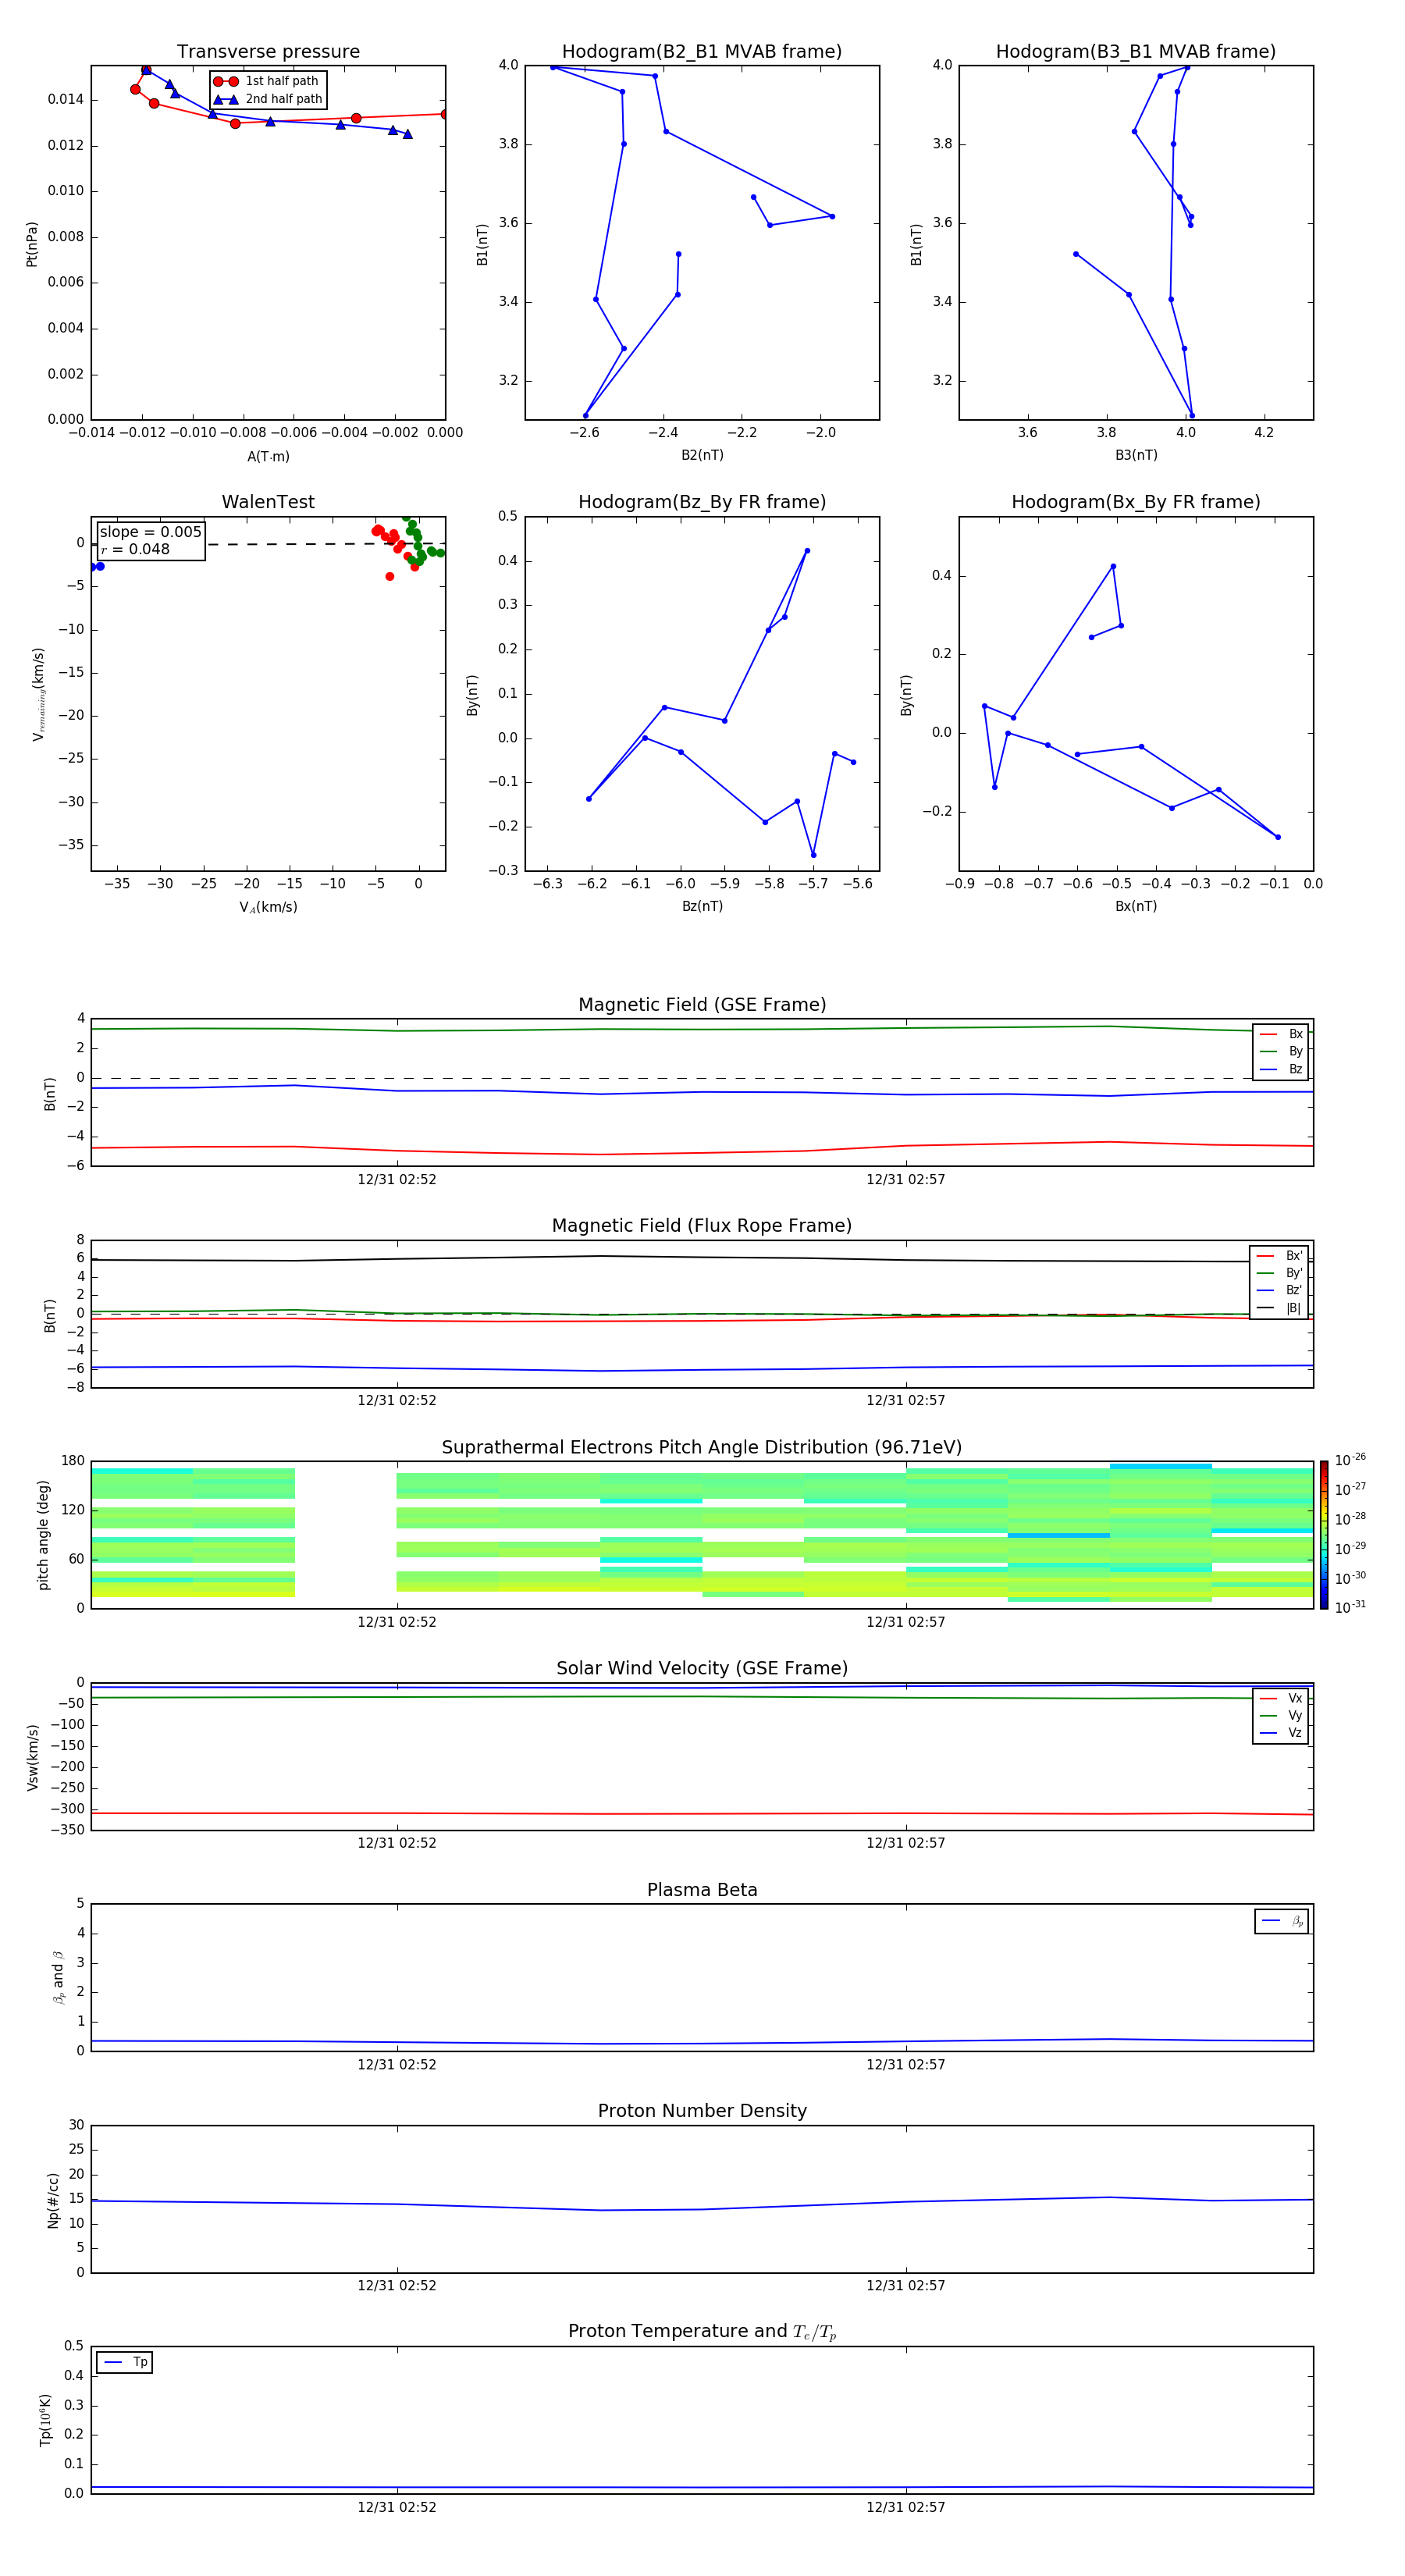Click the Vsw(km/s) axis label

coord(32,1757)
